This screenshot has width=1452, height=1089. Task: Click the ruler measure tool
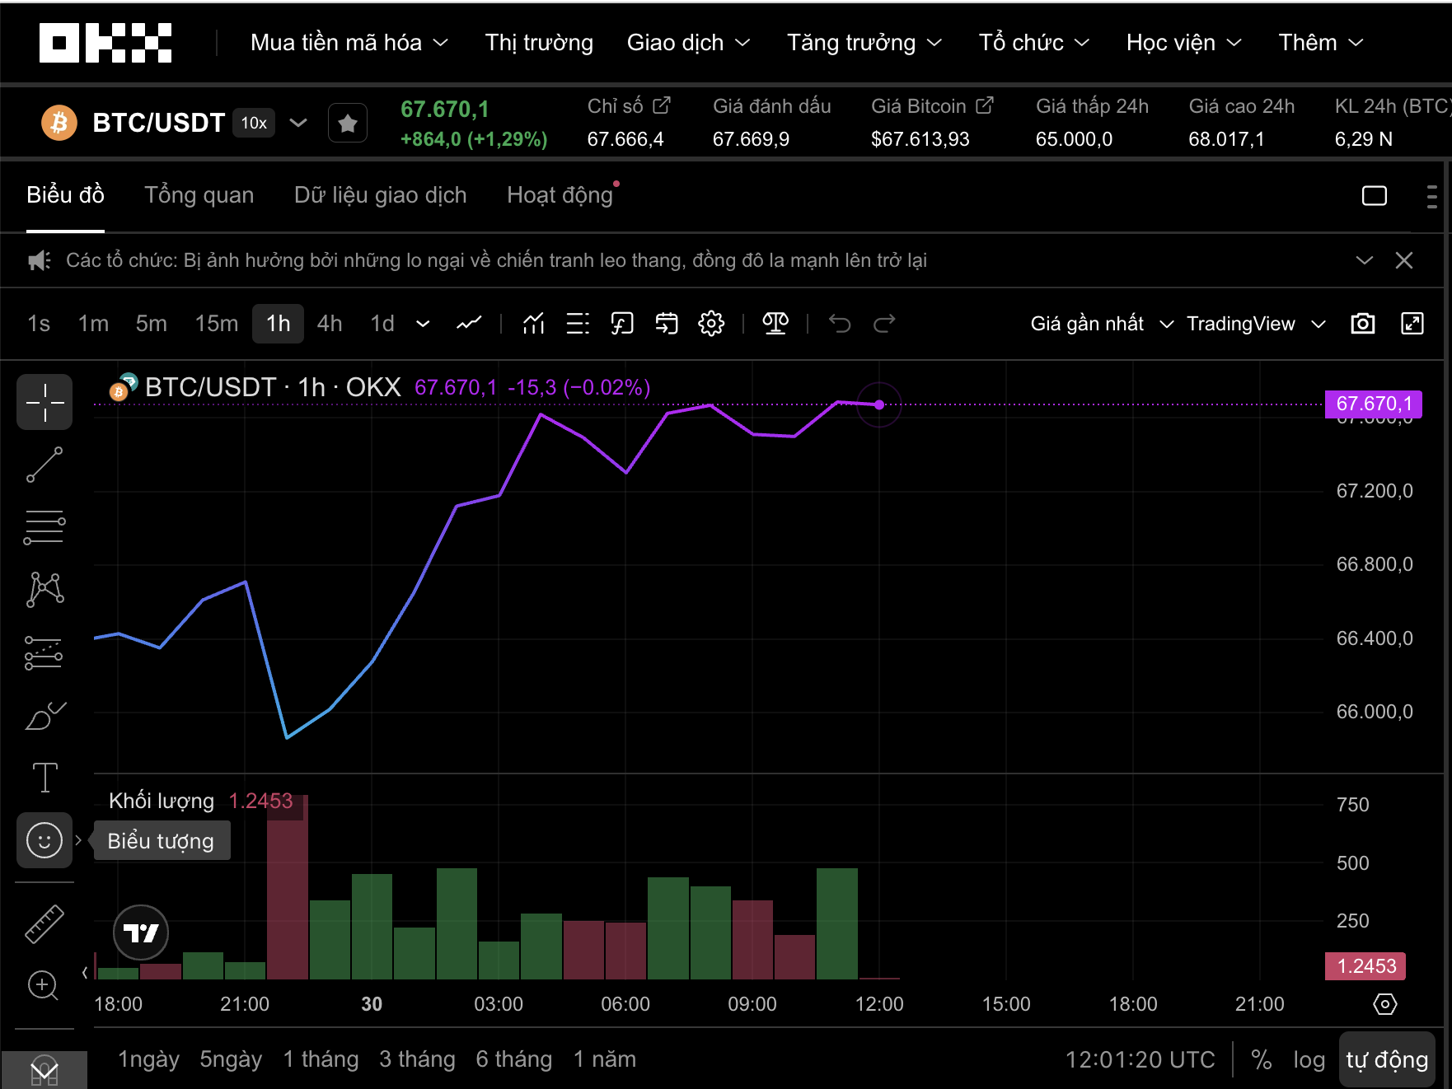44,923
